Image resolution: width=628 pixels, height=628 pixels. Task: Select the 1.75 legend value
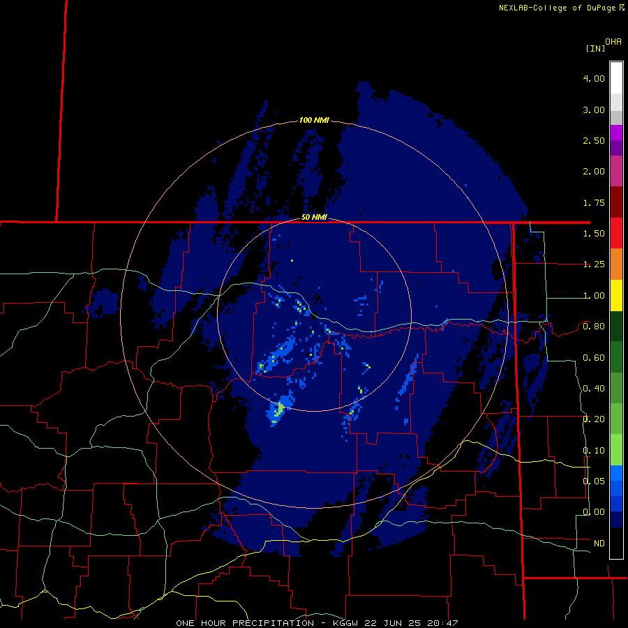594,202
